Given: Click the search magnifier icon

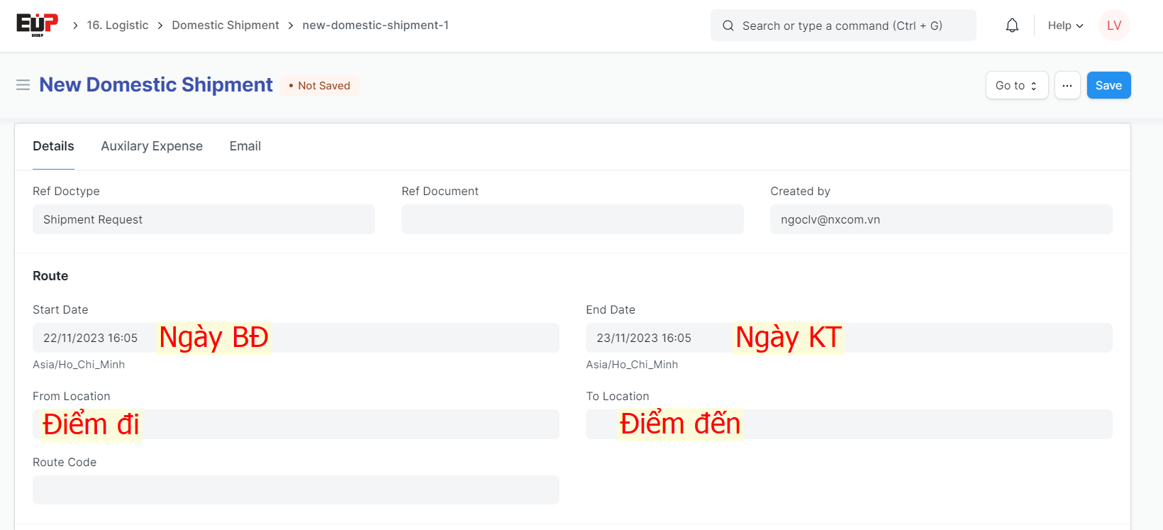Looking at the screenshot, I should pos(728,26).
